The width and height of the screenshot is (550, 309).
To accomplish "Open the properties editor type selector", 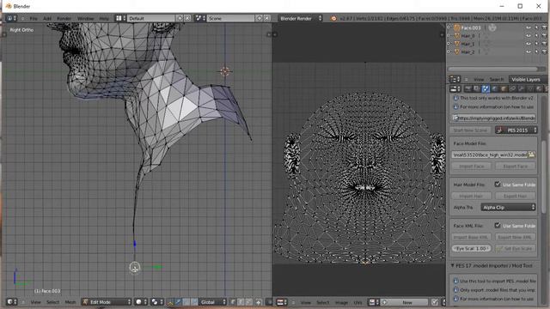I will pos(455,89).
